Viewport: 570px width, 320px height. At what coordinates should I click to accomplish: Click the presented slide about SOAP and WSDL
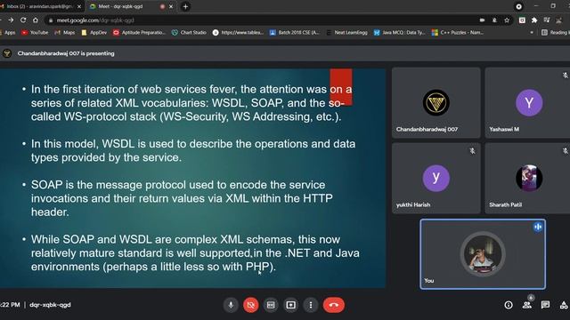coord(192,178)
